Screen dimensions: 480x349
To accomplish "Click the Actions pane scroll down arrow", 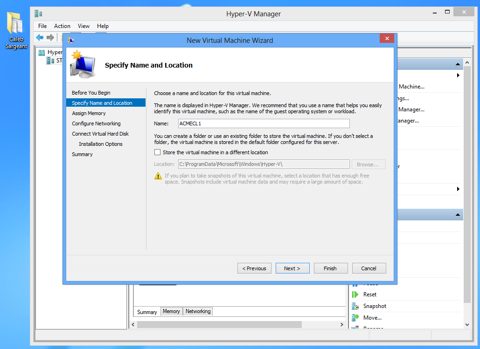I will (467, 325).
